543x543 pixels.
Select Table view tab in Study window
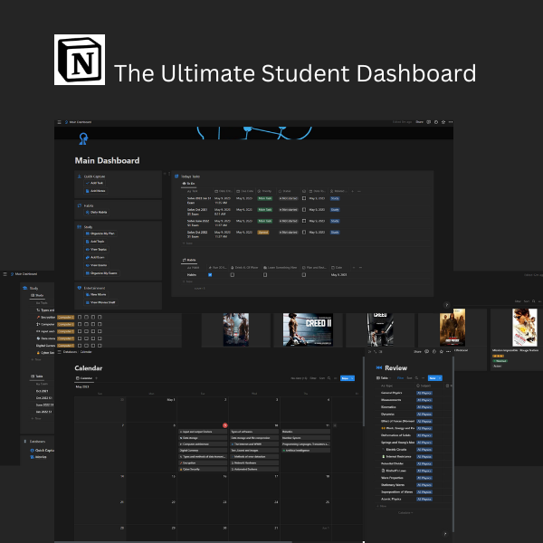pos(37,376)
